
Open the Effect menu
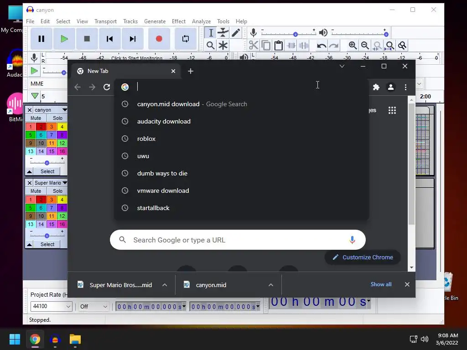(179, 21)
